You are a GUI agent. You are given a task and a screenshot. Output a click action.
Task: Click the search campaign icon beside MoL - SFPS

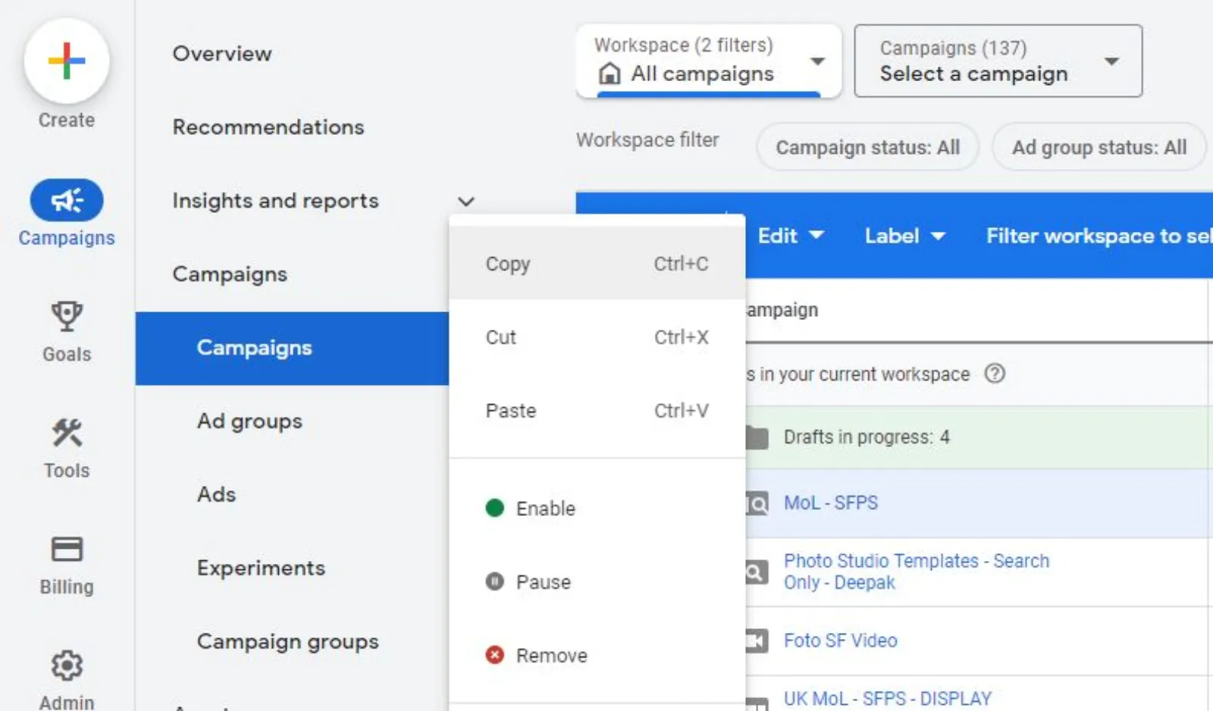click(x=757, y=503)
